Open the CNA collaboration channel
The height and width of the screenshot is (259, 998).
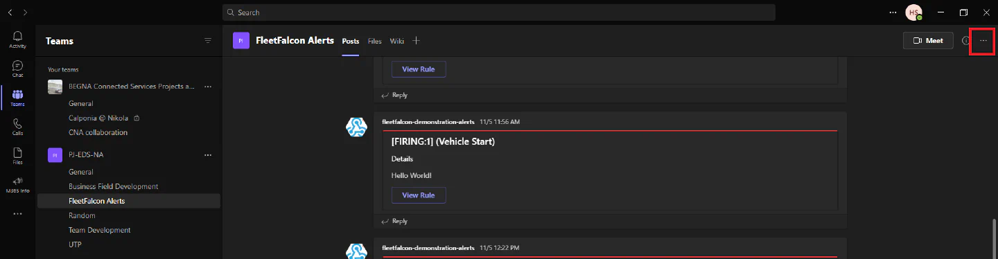click(x=98, y=132)
